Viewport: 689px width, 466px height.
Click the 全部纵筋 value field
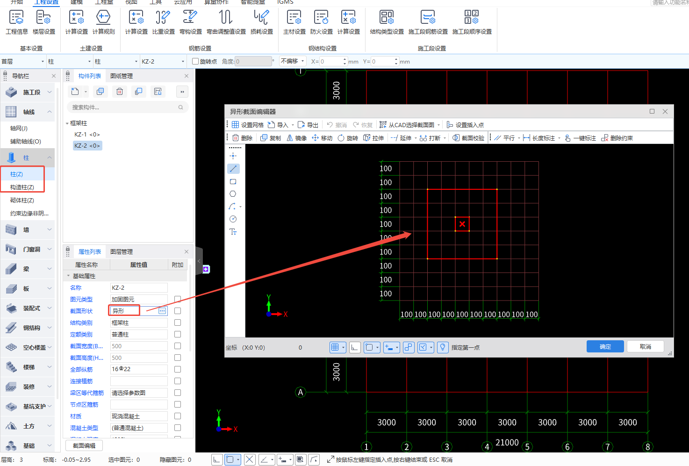coord(139,369)
